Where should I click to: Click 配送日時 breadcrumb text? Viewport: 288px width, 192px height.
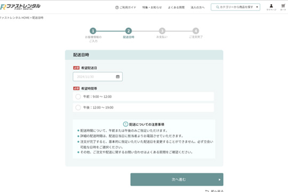click(x=38, y=18)
